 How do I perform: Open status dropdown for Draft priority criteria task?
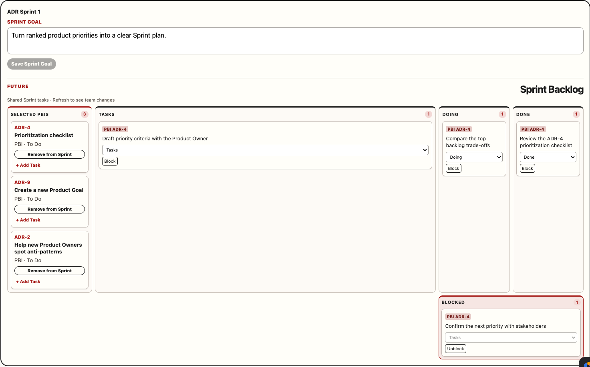(x=265, y=150)
